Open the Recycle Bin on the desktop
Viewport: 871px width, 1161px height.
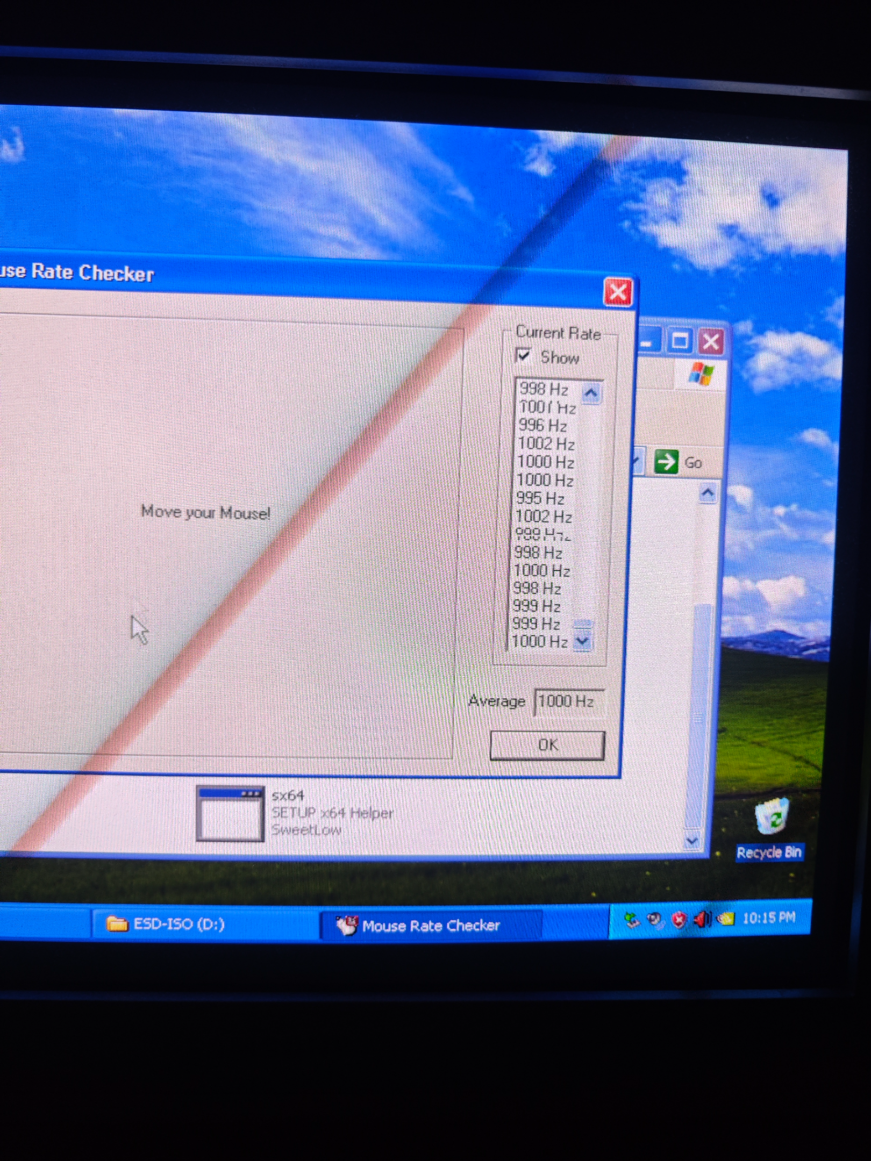(770, 829)
